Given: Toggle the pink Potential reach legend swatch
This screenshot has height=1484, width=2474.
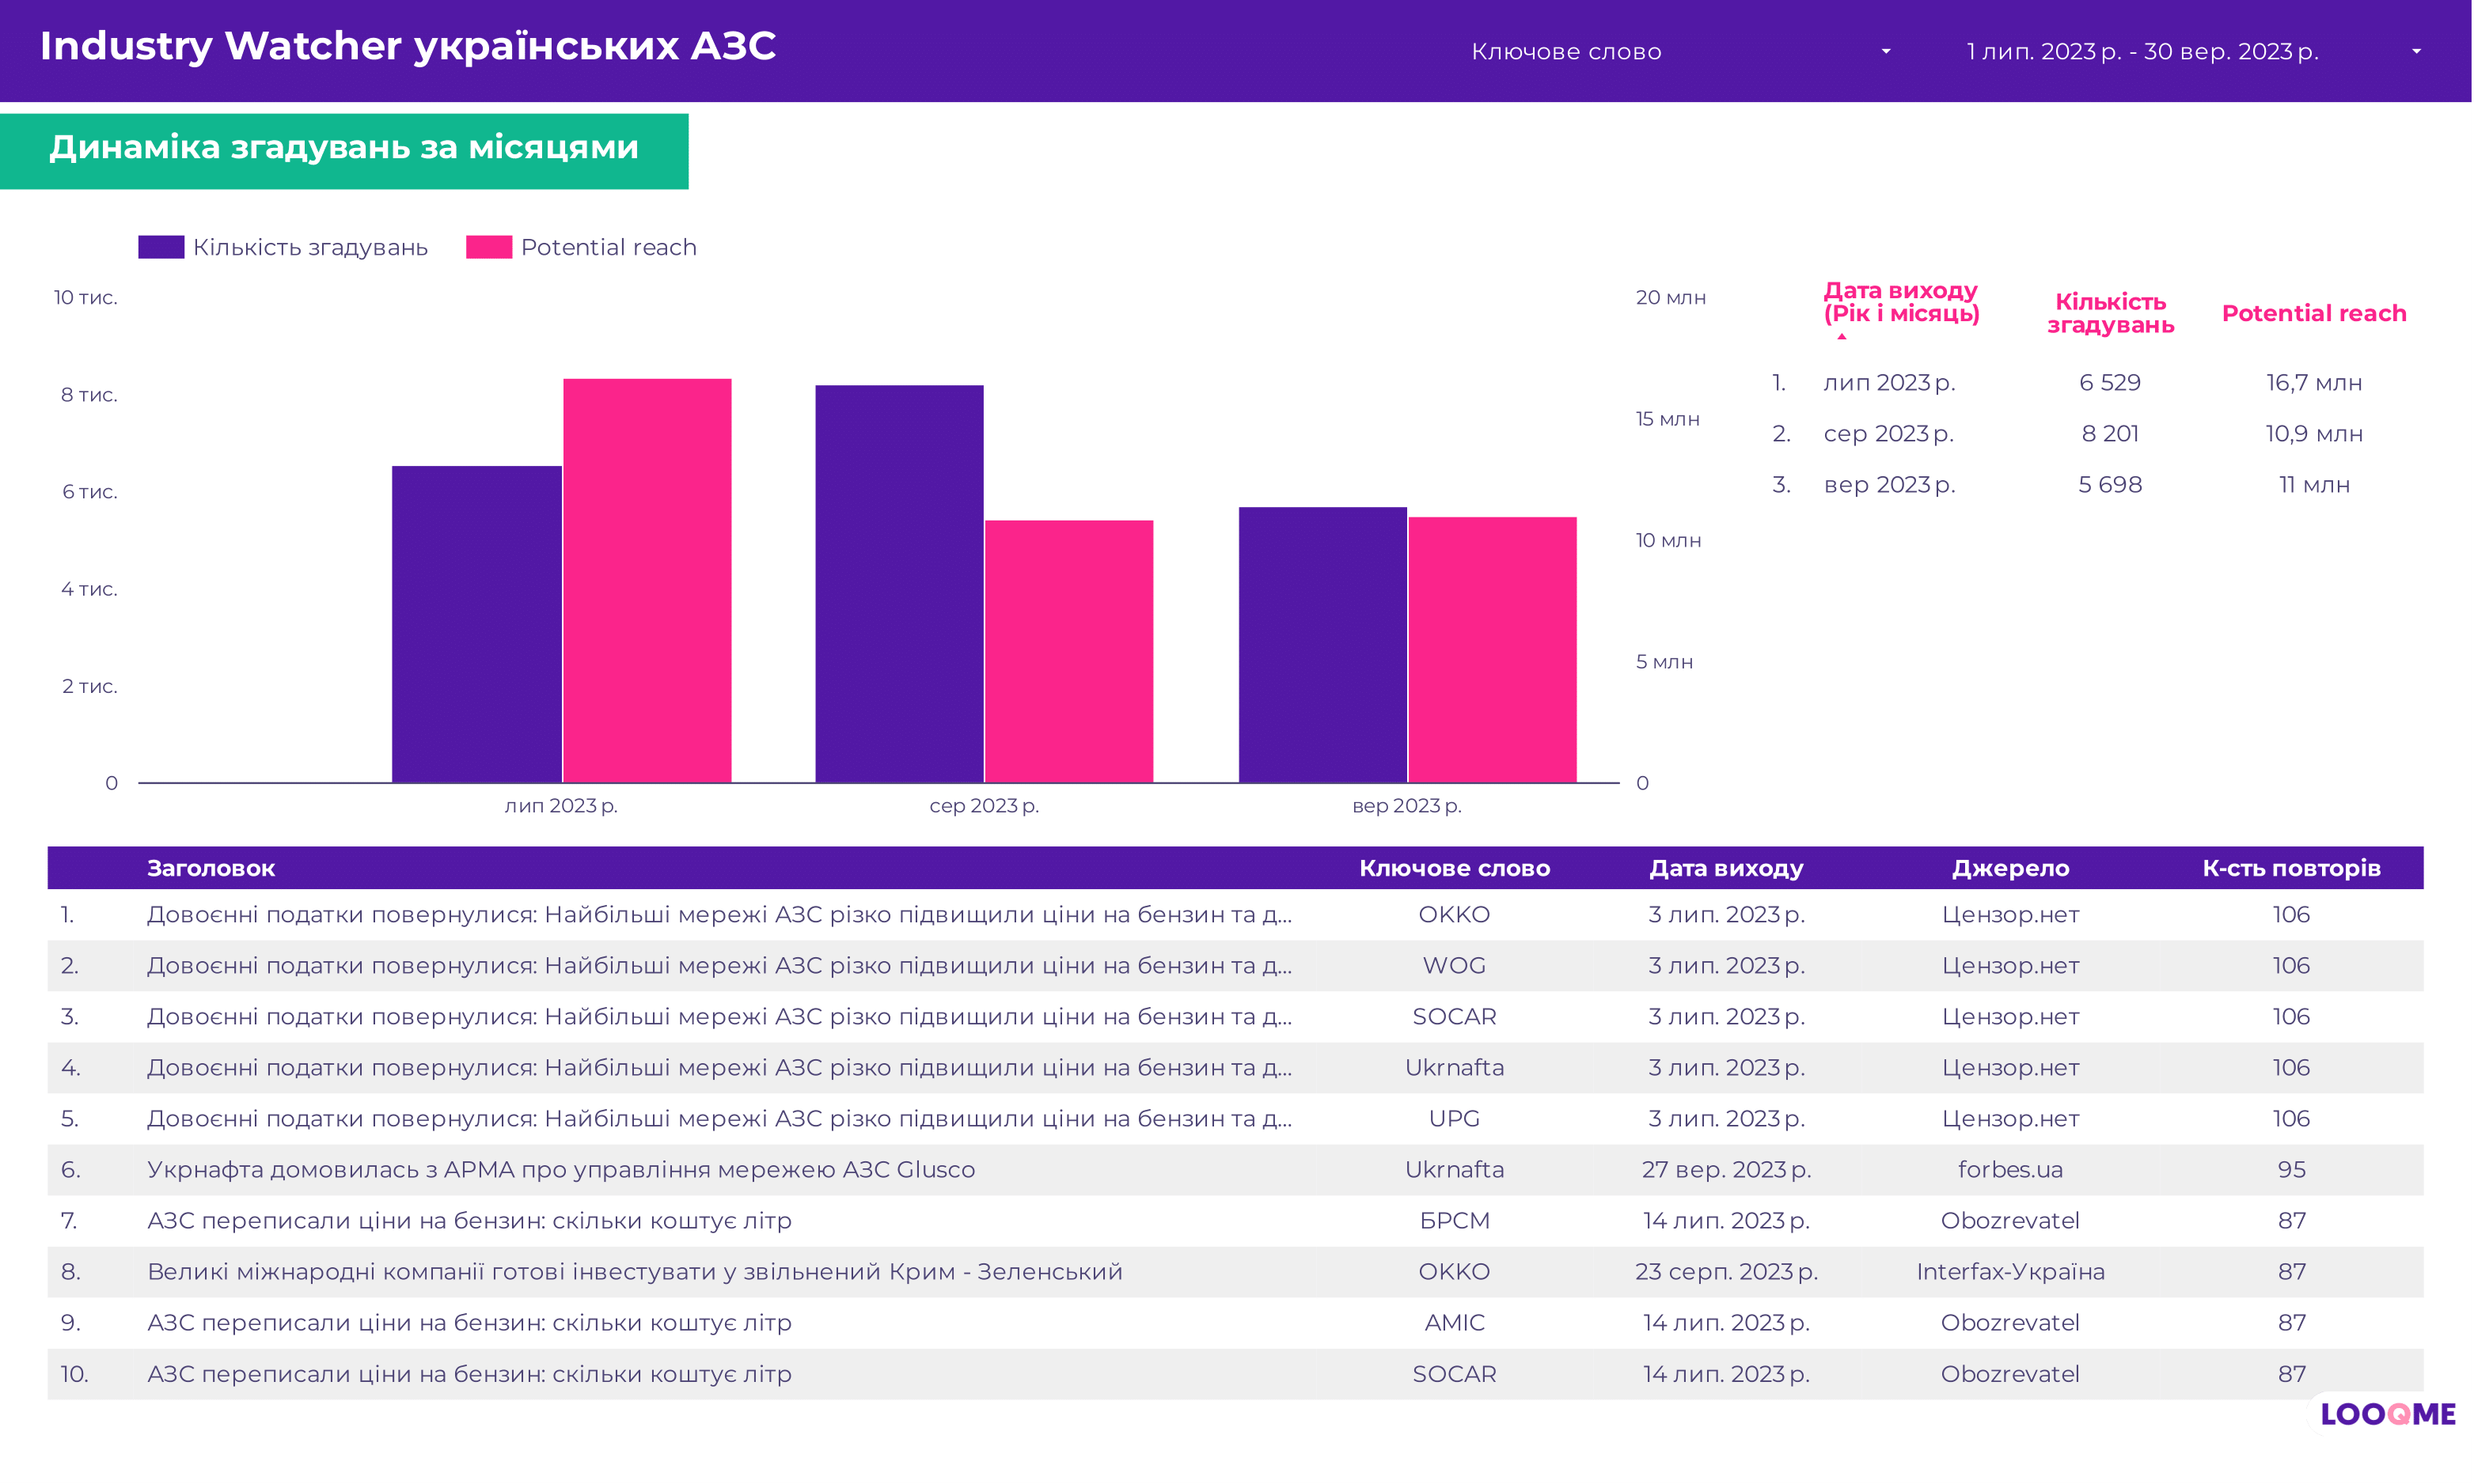Looking at the screenshot, I should pyautogui.click(x=488, y=247).
